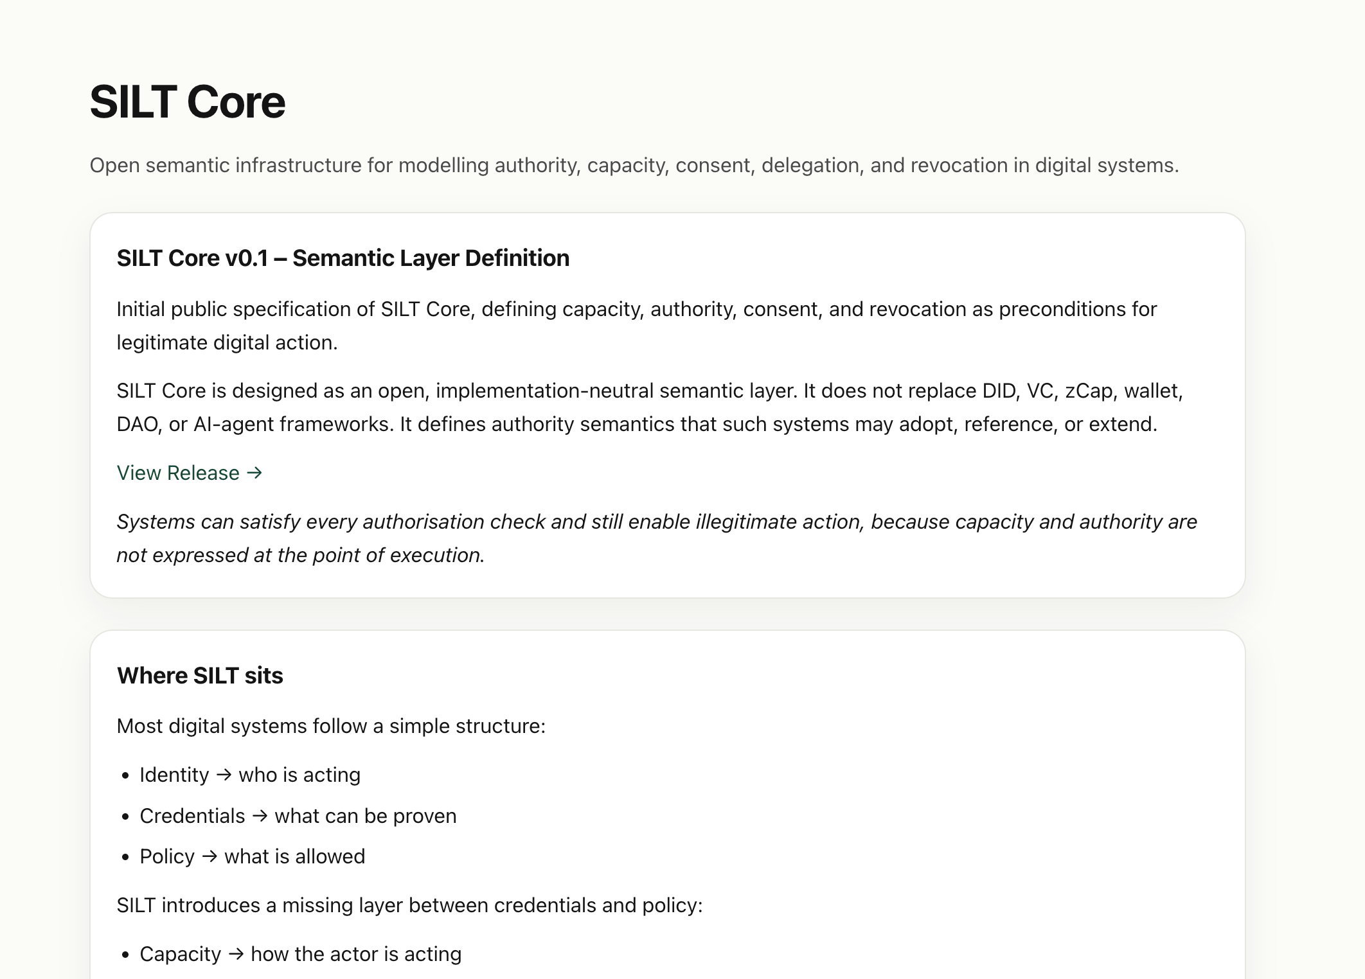
Task: Click the bullet 'Capacity → how the actor is acting'
Action: [301, 954]
